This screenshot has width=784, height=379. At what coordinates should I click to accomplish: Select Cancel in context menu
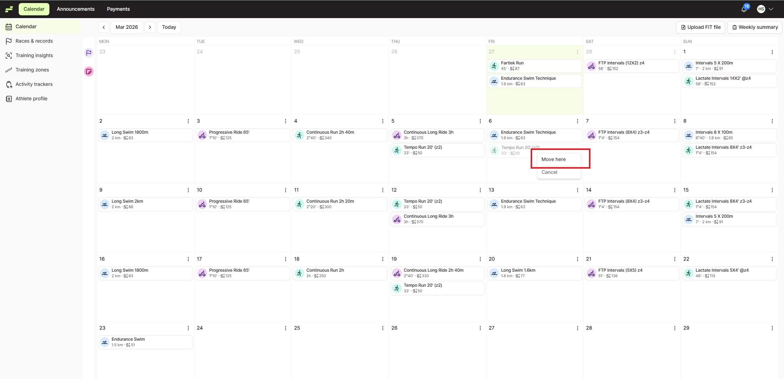click(549, 172)
